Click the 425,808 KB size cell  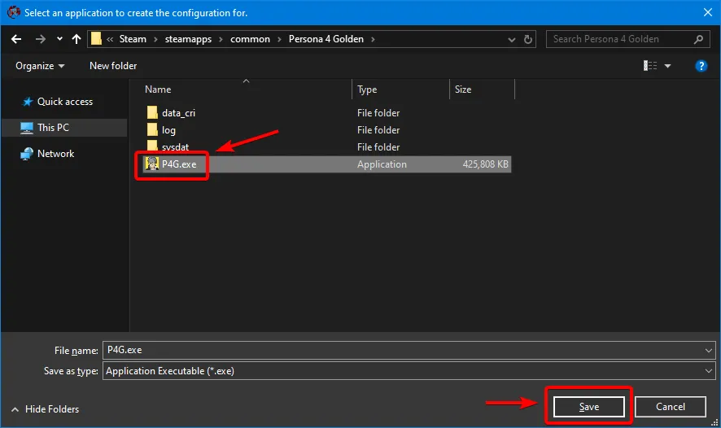click(485, 164)
